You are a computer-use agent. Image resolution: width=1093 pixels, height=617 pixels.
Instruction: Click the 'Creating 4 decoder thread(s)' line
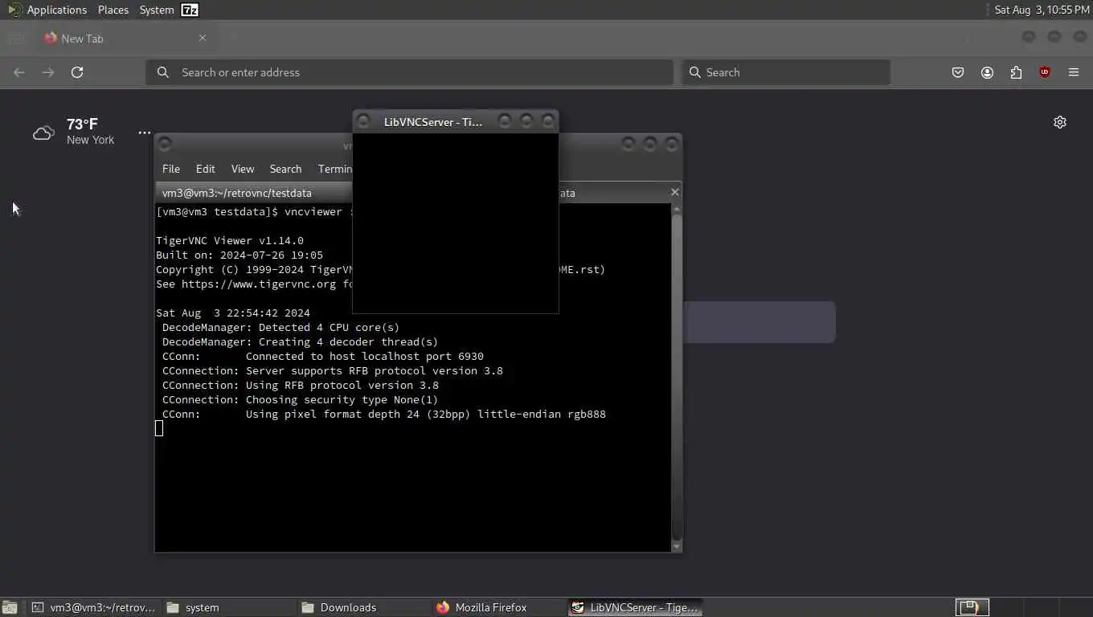click(301, 341)
